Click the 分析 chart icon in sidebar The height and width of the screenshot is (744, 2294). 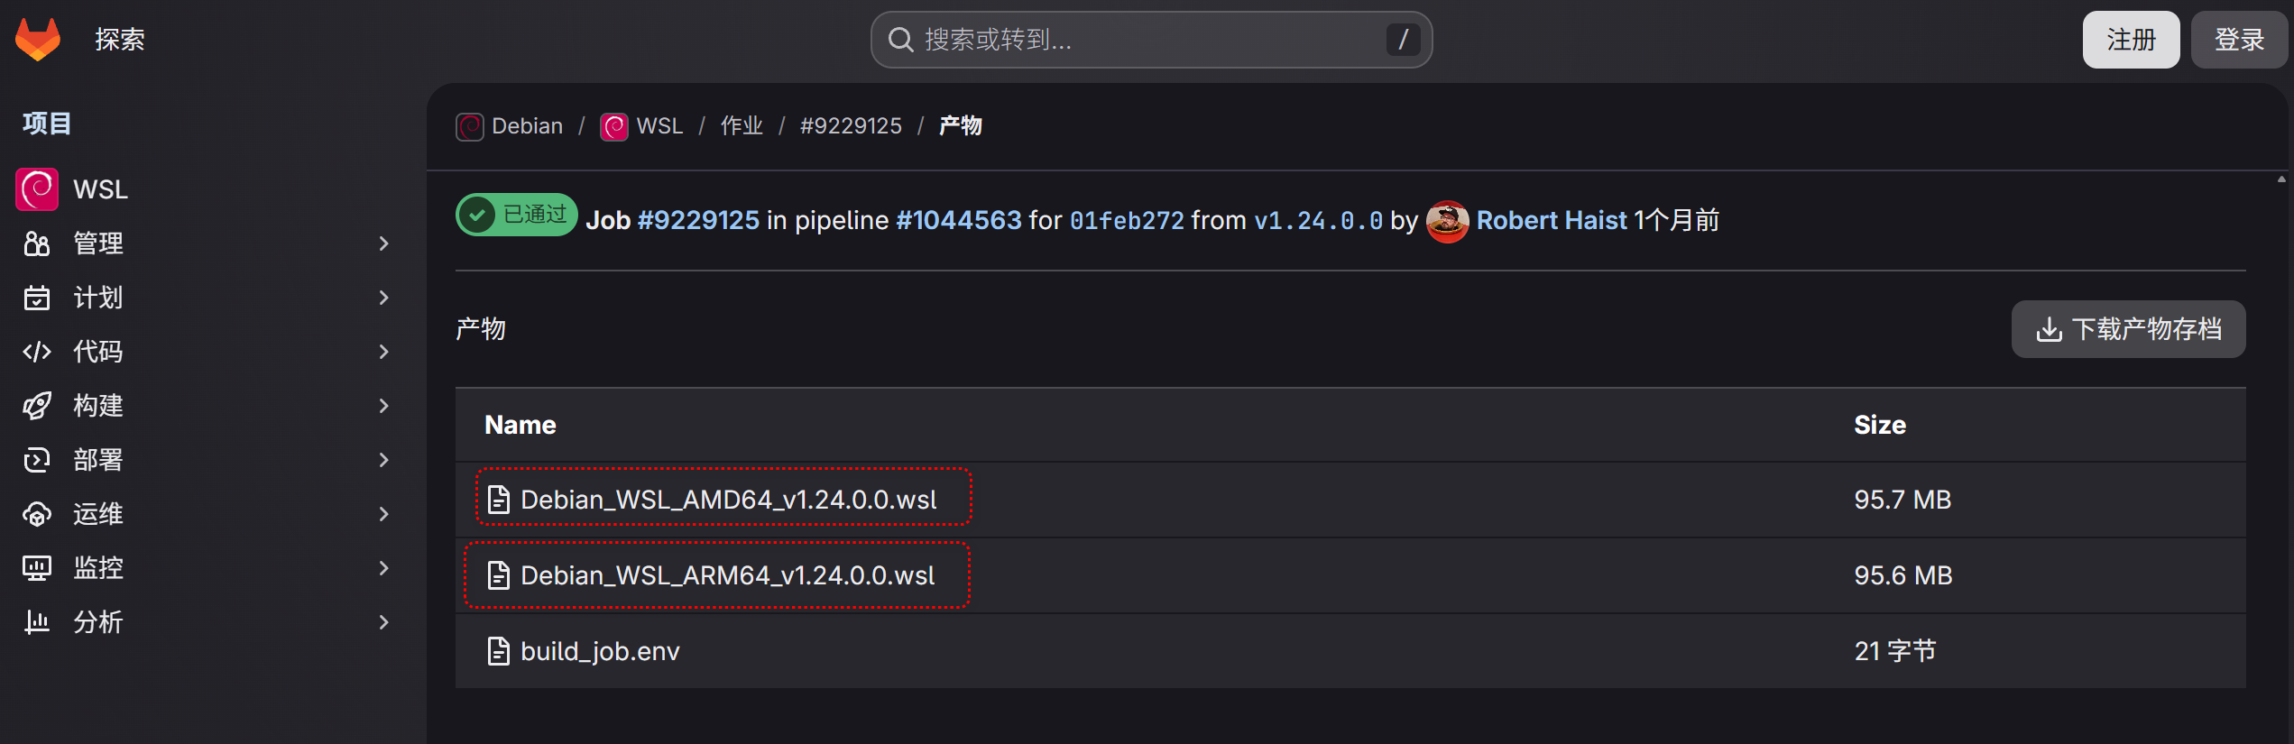coord(37,622)
